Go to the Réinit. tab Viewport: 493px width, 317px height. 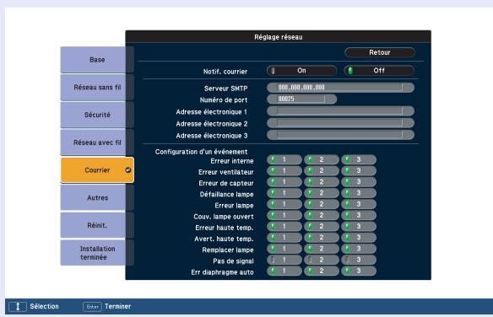[97, 225]
